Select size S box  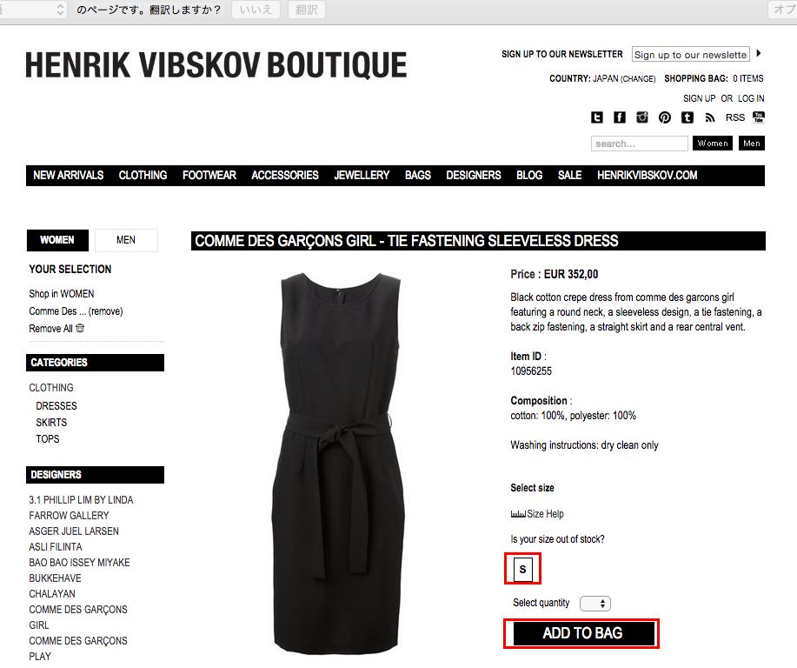coord(523,570)
